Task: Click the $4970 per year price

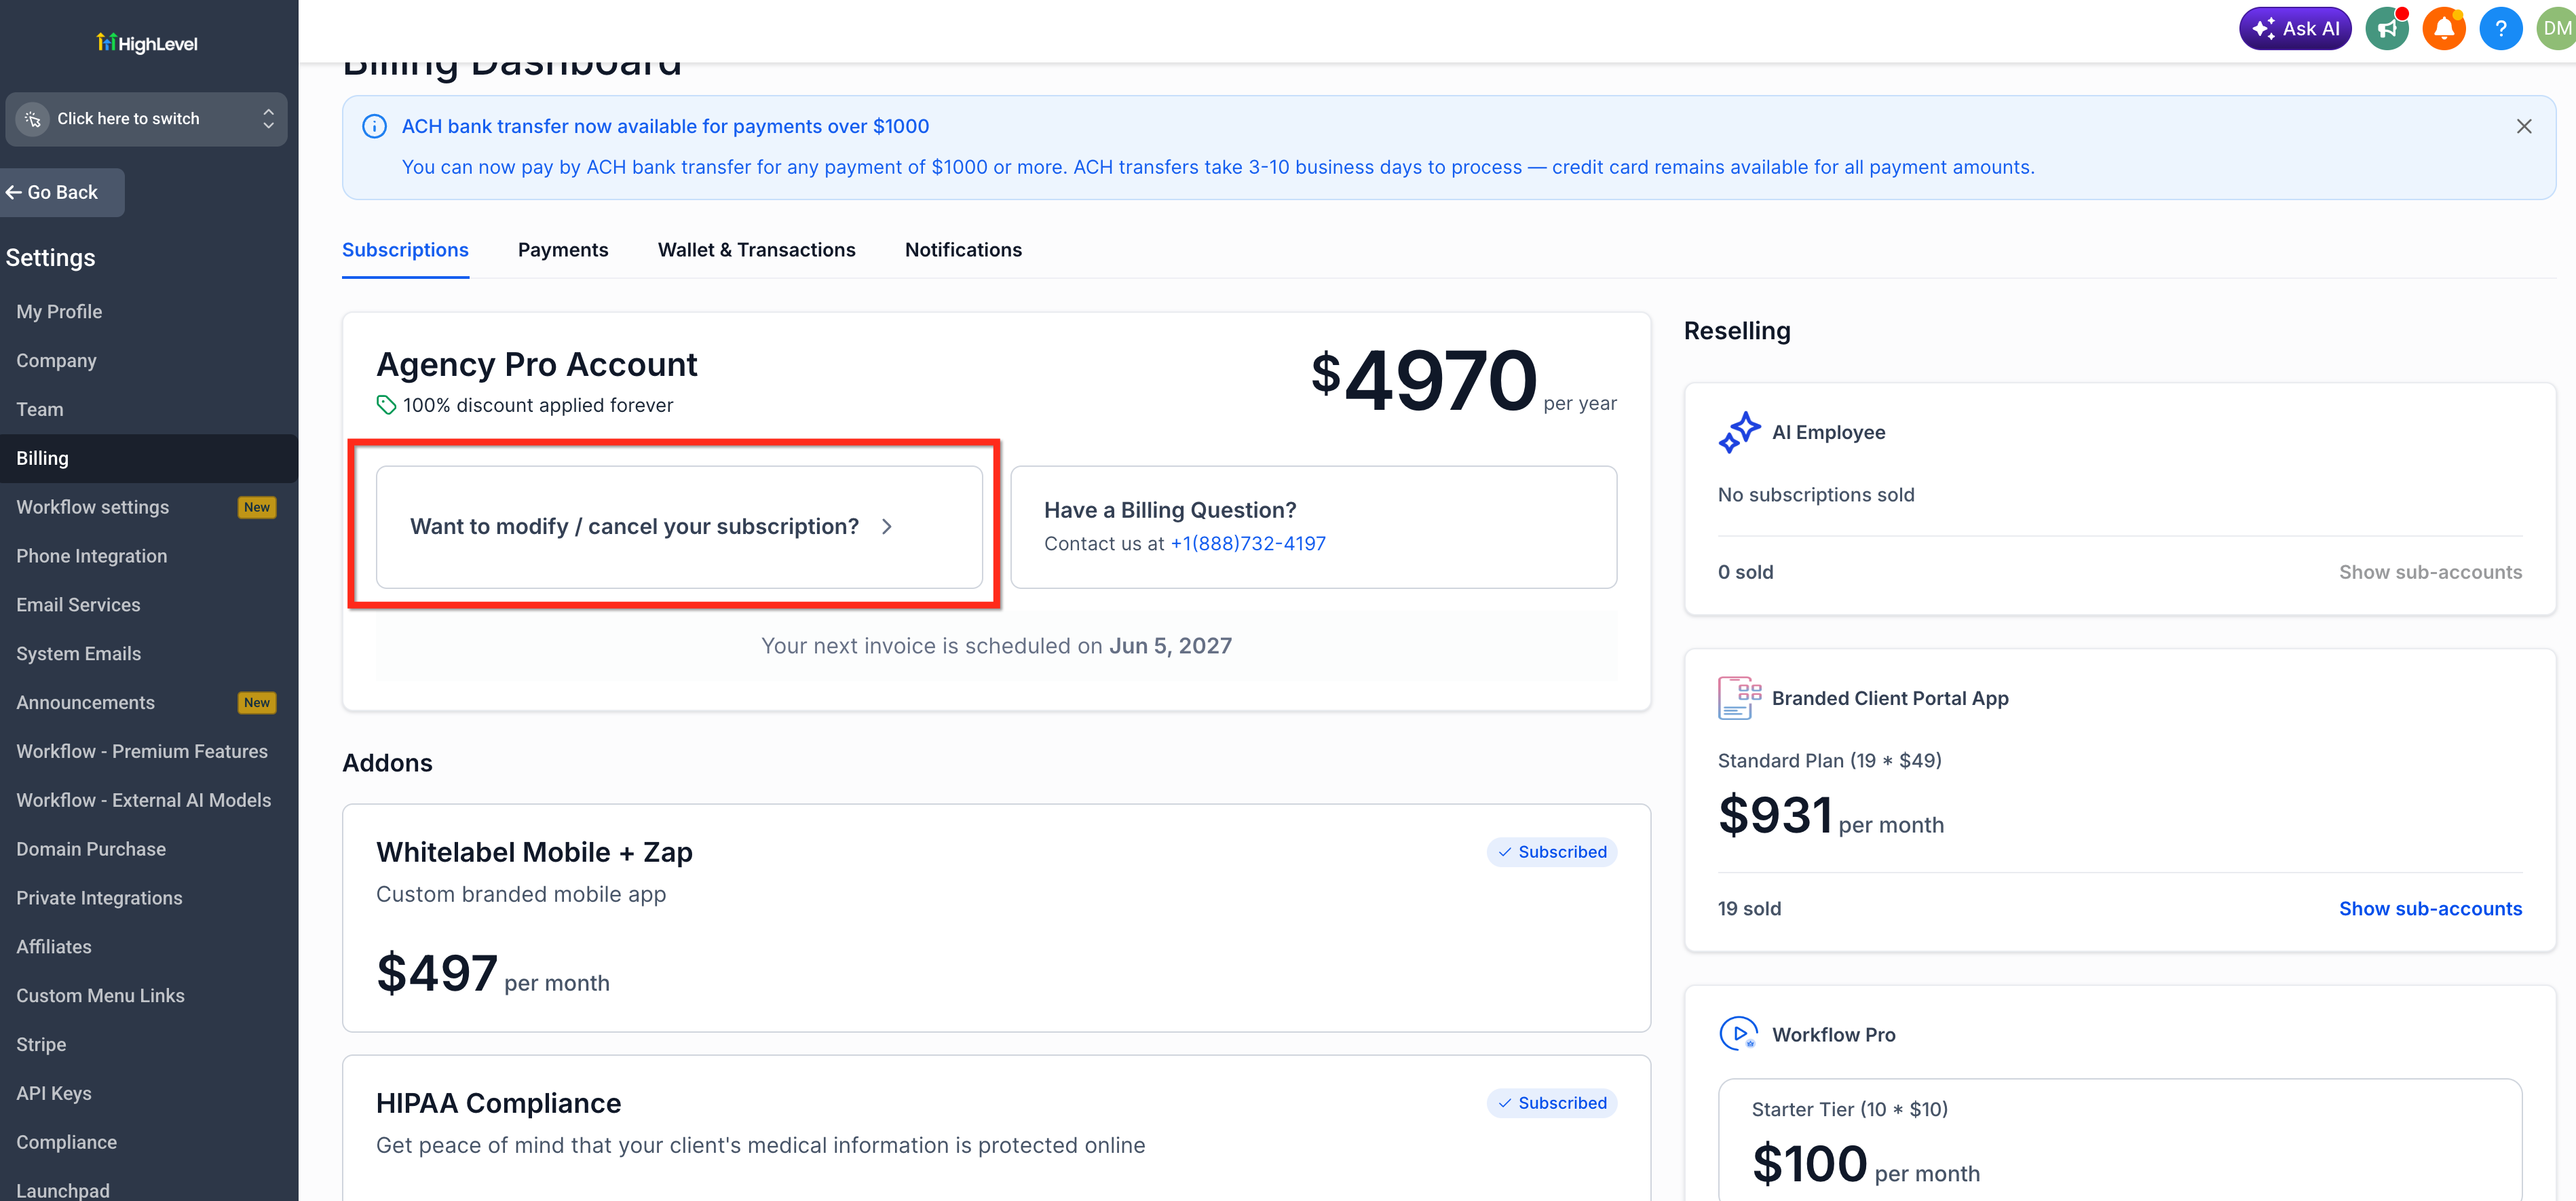Action: (1463, 381)
